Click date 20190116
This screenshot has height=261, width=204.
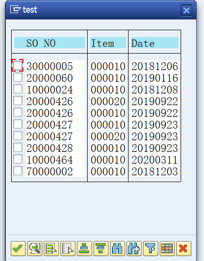[155, 78]
